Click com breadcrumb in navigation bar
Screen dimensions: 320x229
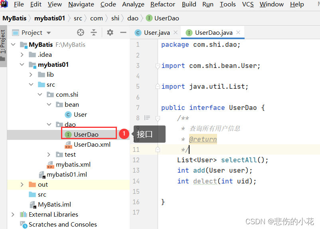coord(97,18)
